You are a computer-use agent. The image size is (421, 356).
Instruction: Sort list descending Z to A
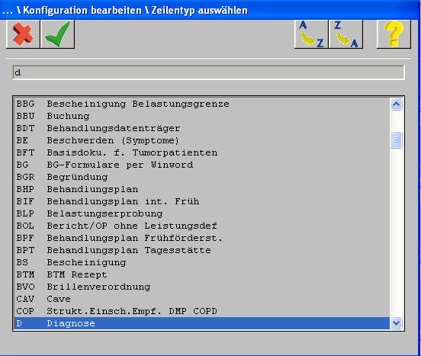point(345,34)
